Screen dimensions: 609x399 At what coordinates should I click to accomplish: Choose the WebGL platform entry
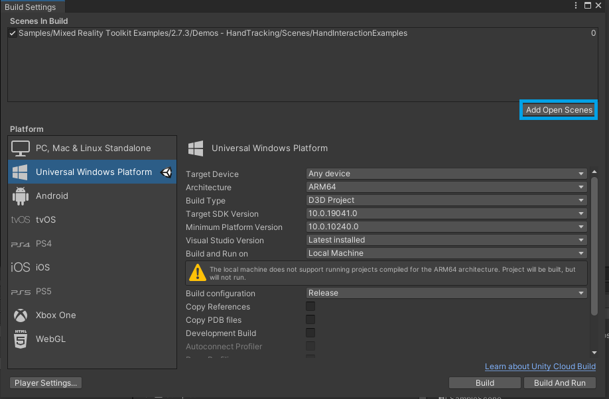pos(92,339)
